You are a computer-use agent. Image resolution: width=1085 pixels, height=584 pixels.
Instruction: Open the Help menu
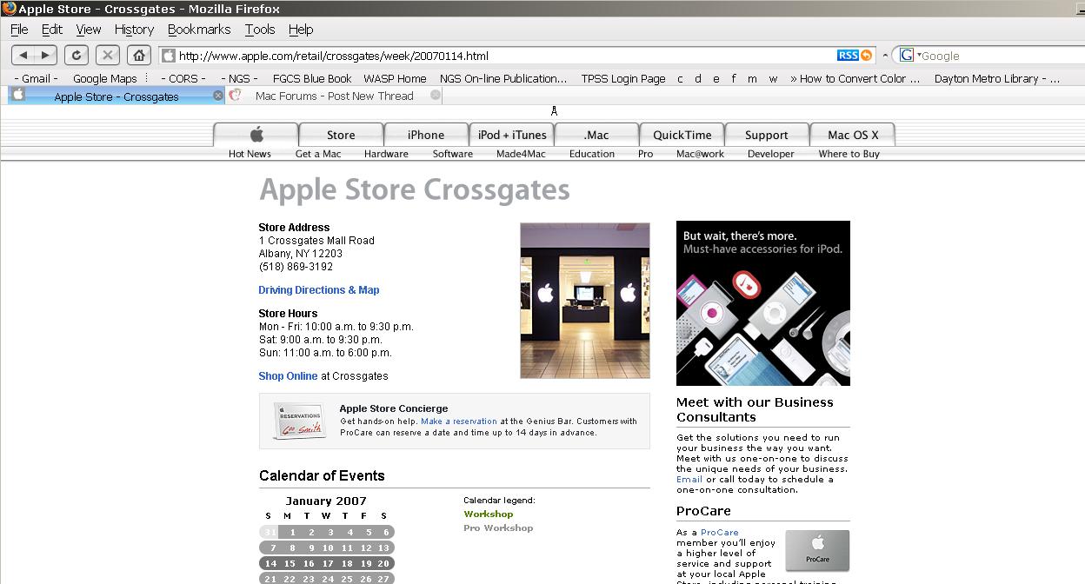point(301,29)
